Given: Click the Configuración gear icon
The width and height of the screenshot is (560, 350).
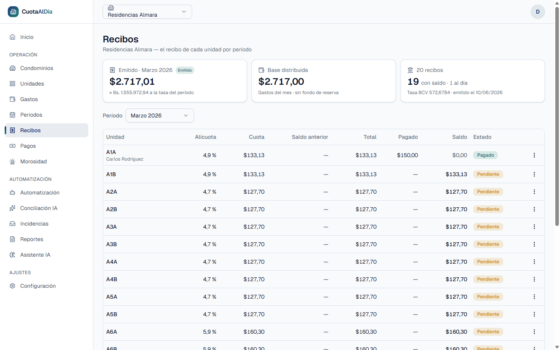Looking at the screenshot, I should pyautogui.click(x=12, y=286).
